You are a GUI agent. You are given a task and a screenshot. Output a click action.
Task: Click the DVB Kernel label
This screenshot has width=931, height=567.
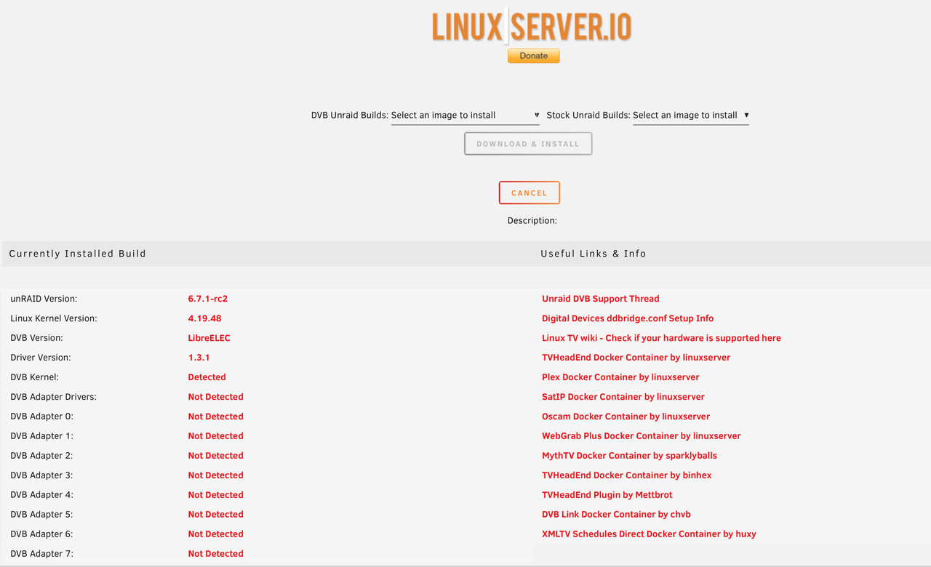point(34,377)
